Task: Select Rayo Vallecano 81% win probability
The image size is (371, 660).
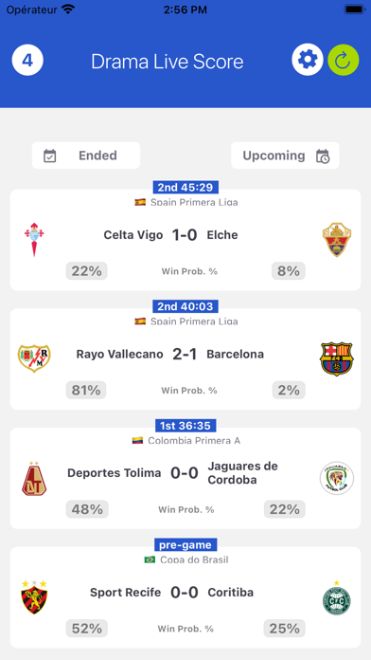Action: point(86,390)
